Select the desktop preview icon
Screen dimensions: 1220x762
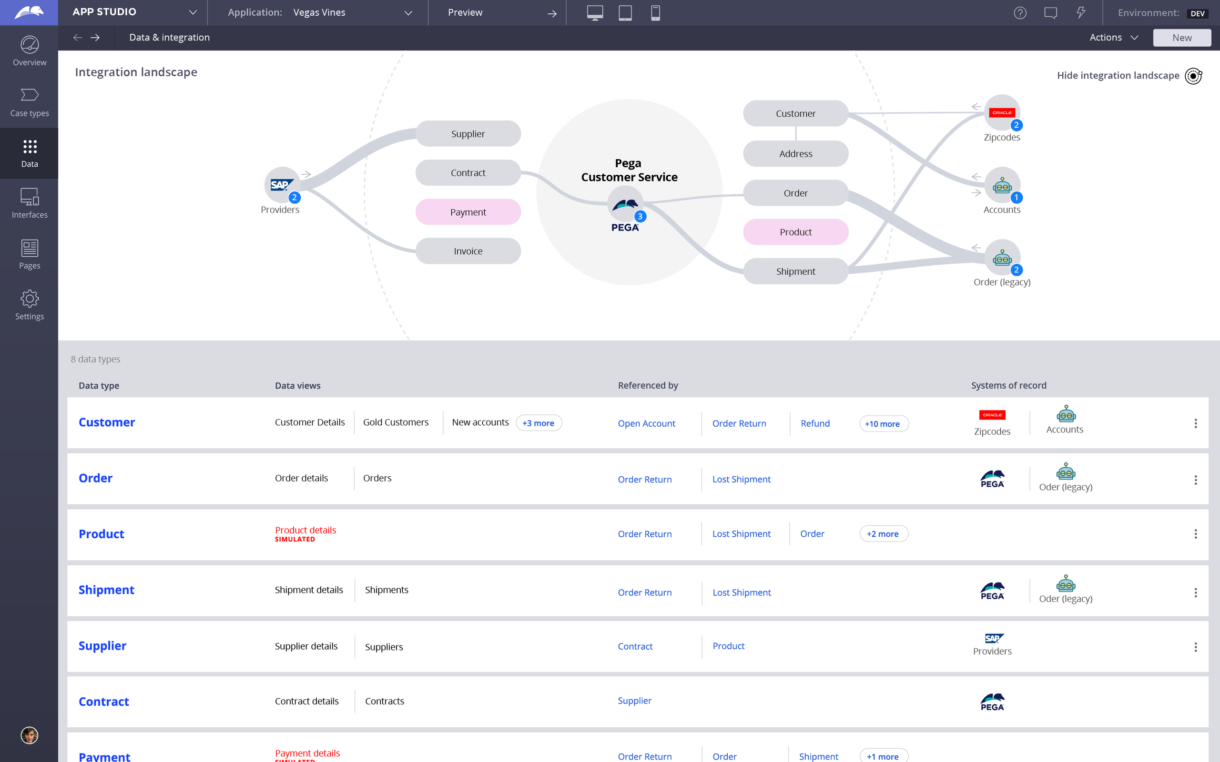point(595,12)
